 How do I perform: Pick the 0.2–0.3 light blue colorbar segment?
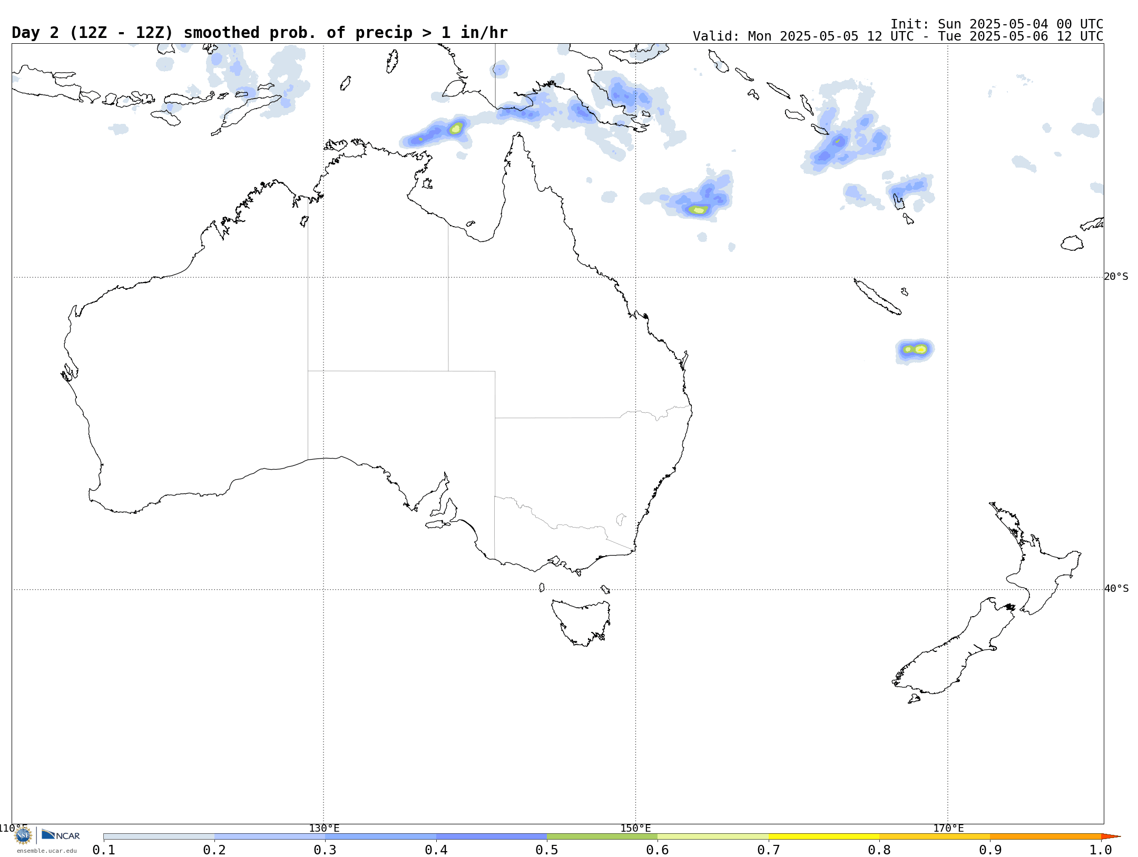click(270, 836)
